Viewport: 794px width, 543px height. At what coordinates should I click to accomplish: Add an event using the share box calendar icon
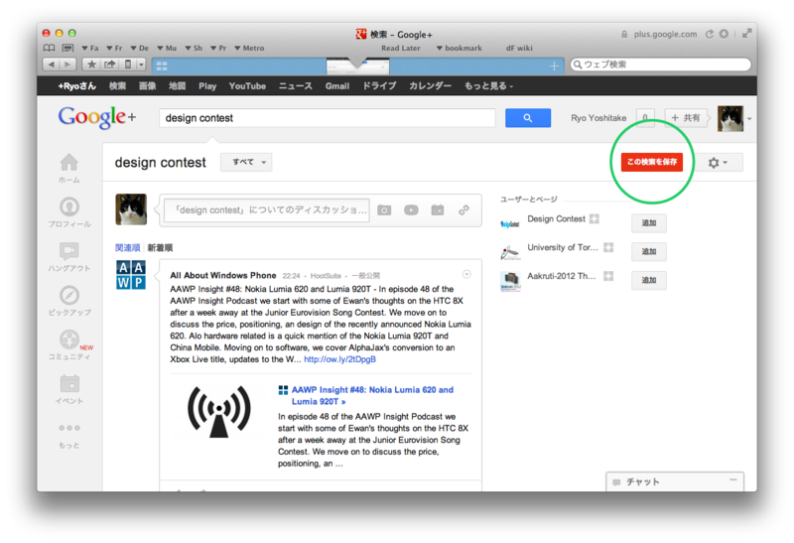point(438,209)
